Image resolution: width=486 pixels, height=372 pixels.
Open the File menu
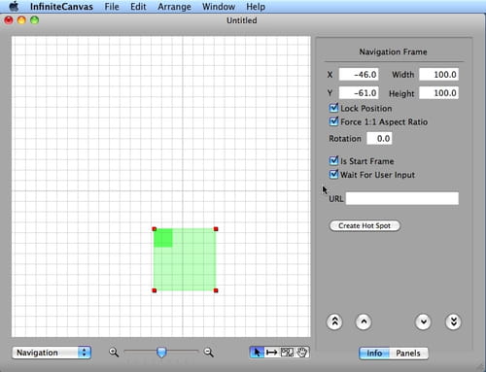click(x=112, y=7)
